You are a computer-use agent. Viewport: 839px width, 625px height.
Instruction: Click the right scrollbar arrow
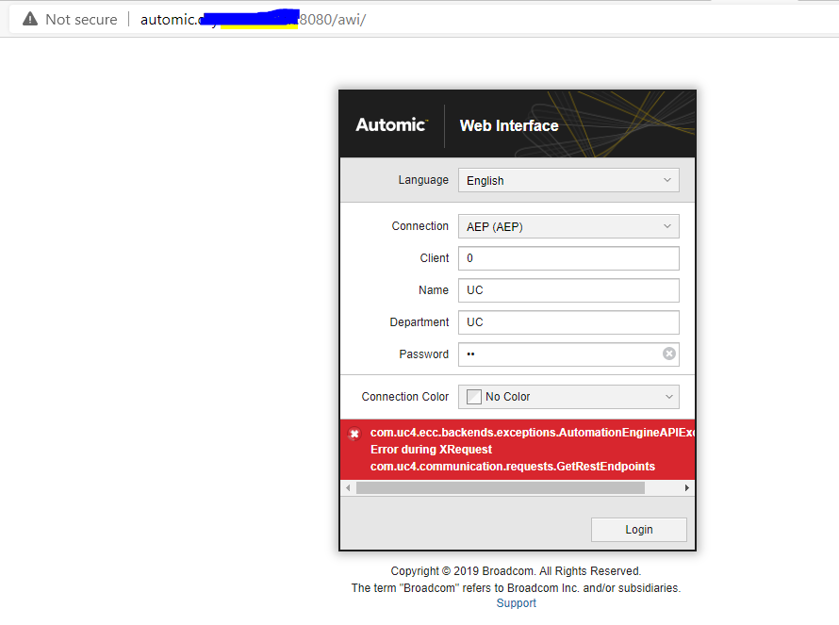(687, 487)
